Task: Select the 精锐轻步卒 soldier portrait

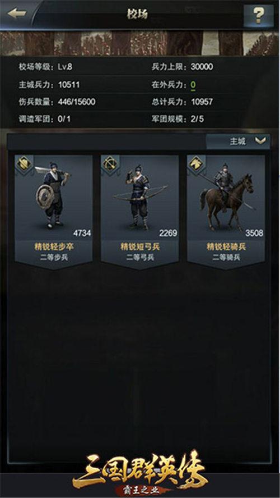Action: tap(54, 198)
